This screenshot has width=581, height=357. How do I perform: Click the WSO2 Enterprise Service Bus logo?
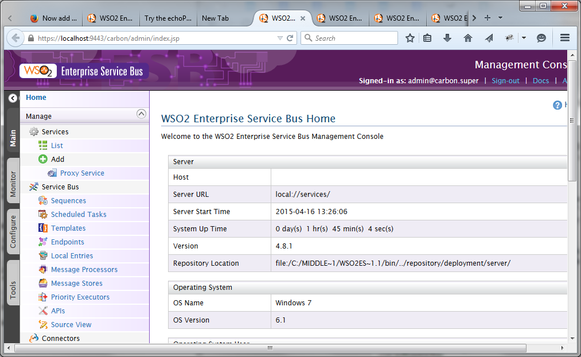coord(84,71)
